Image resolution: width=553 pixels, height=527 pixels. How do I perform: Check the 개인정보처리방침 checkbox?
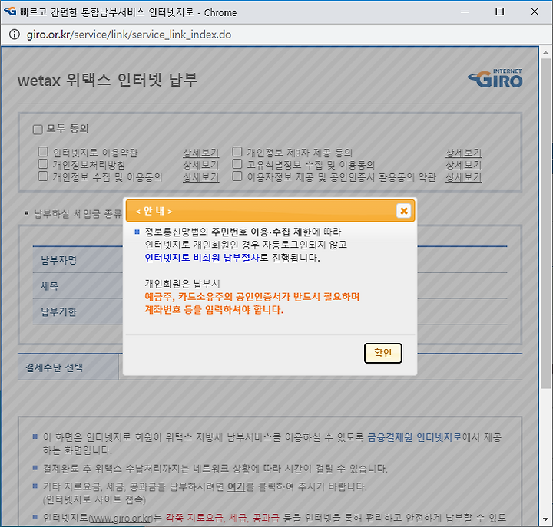point(43,164)
